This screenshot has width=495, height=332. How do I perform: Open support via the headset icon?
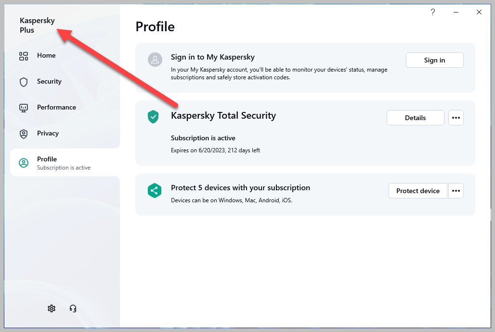coord(73,308)
